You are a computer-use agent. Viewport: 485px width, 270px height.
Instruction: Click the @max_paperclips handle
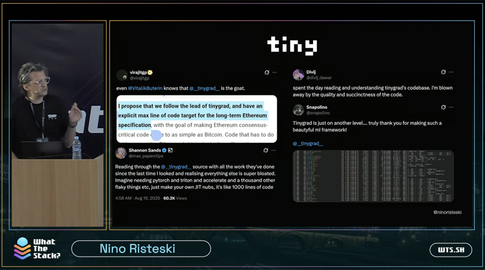pos(146,156)
